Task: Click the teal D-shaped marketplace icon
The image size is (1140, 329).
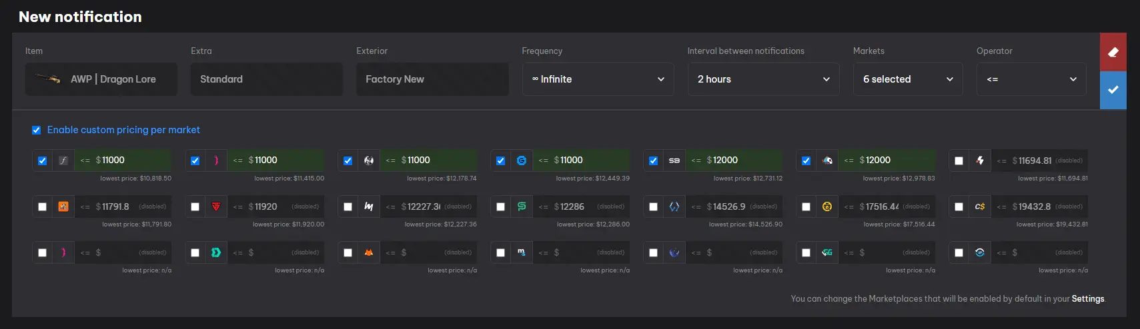Action: pyautogui.click(x=216, y=252)
